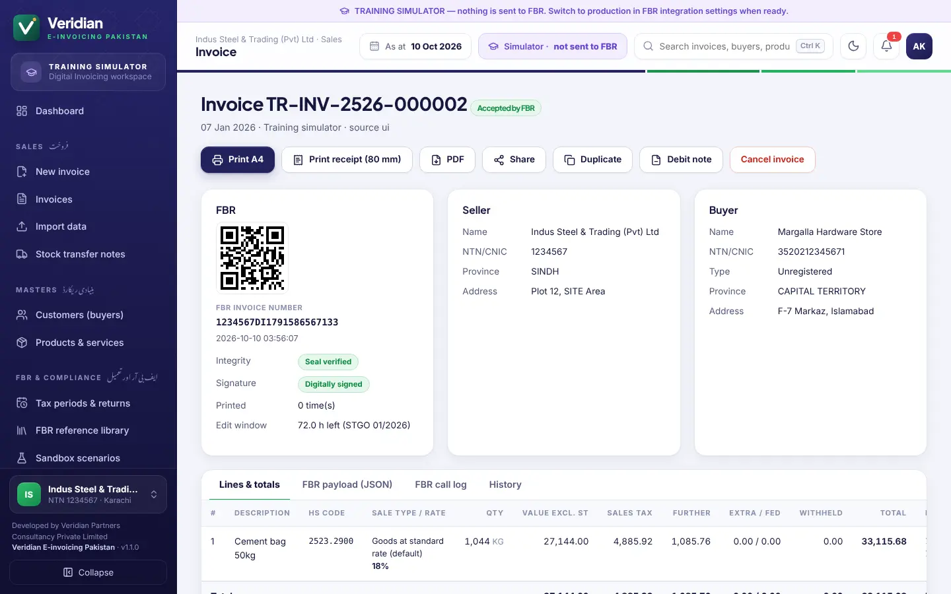Open Tax periods & returns

tap(88, 403)
